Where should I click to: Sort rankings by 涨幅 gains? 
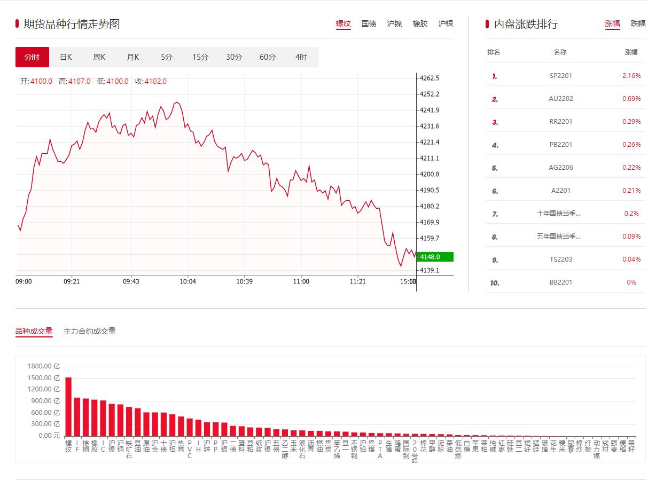tap(612, 23)
